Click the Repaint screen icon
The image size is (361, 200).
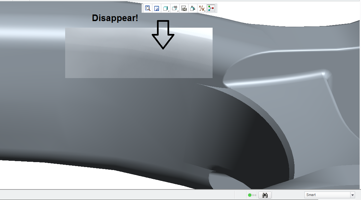coord(157,9)
